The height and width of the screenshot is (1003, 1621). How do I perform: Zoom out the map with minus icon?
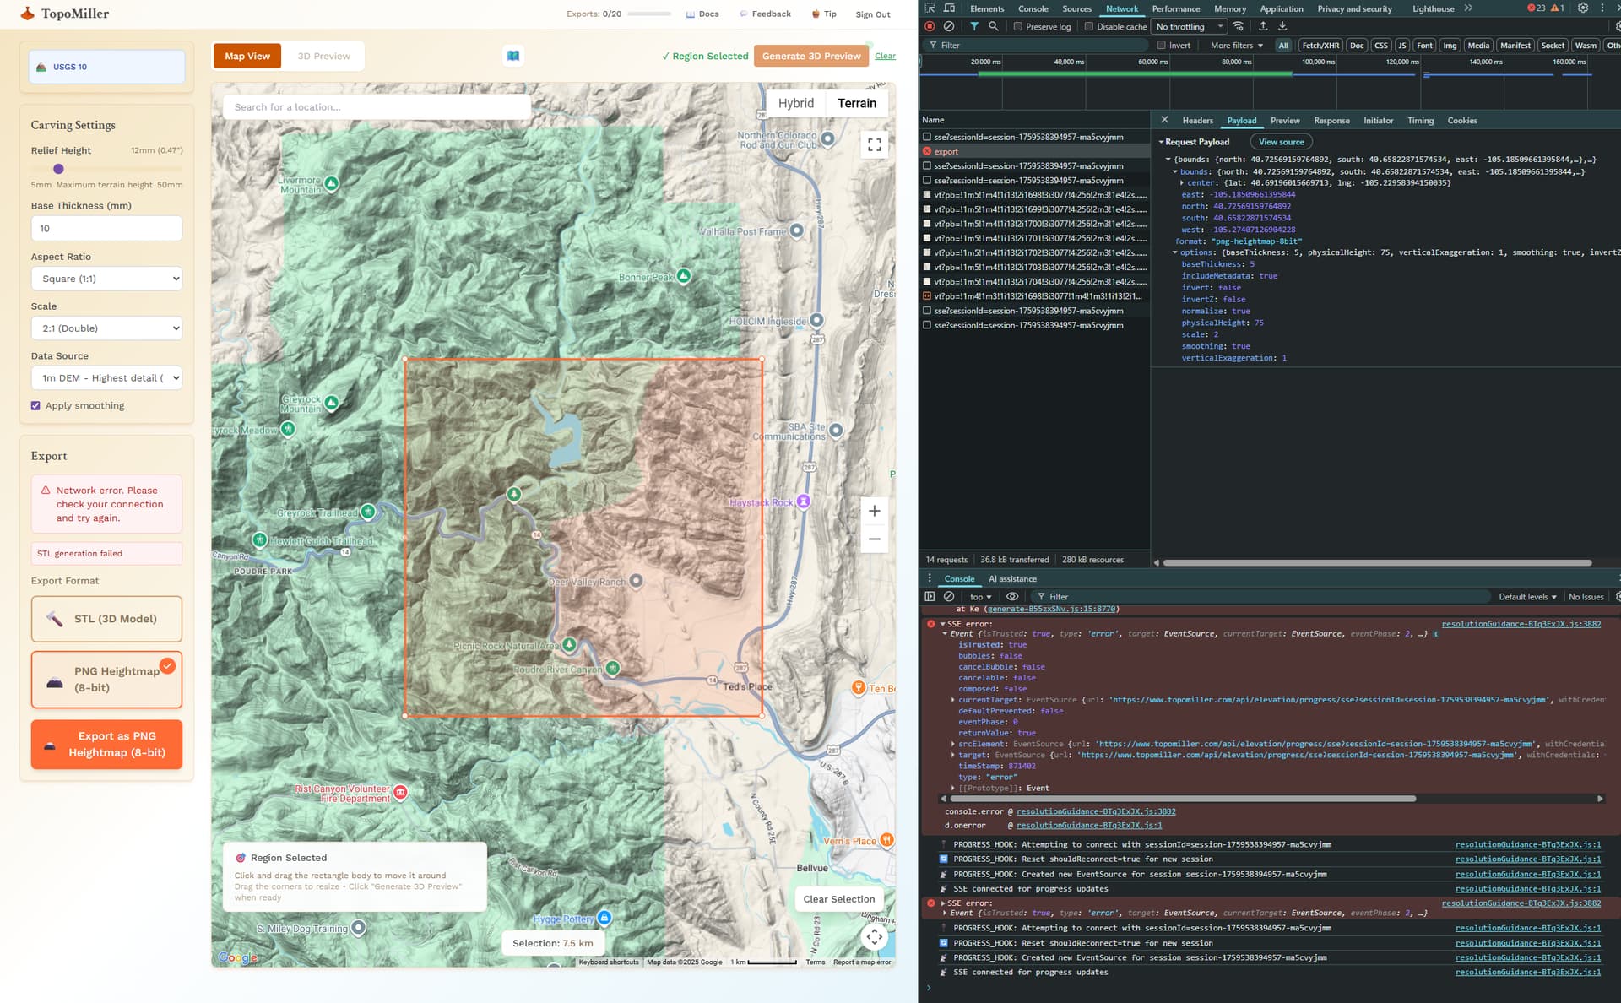click(x=874, y=539)
